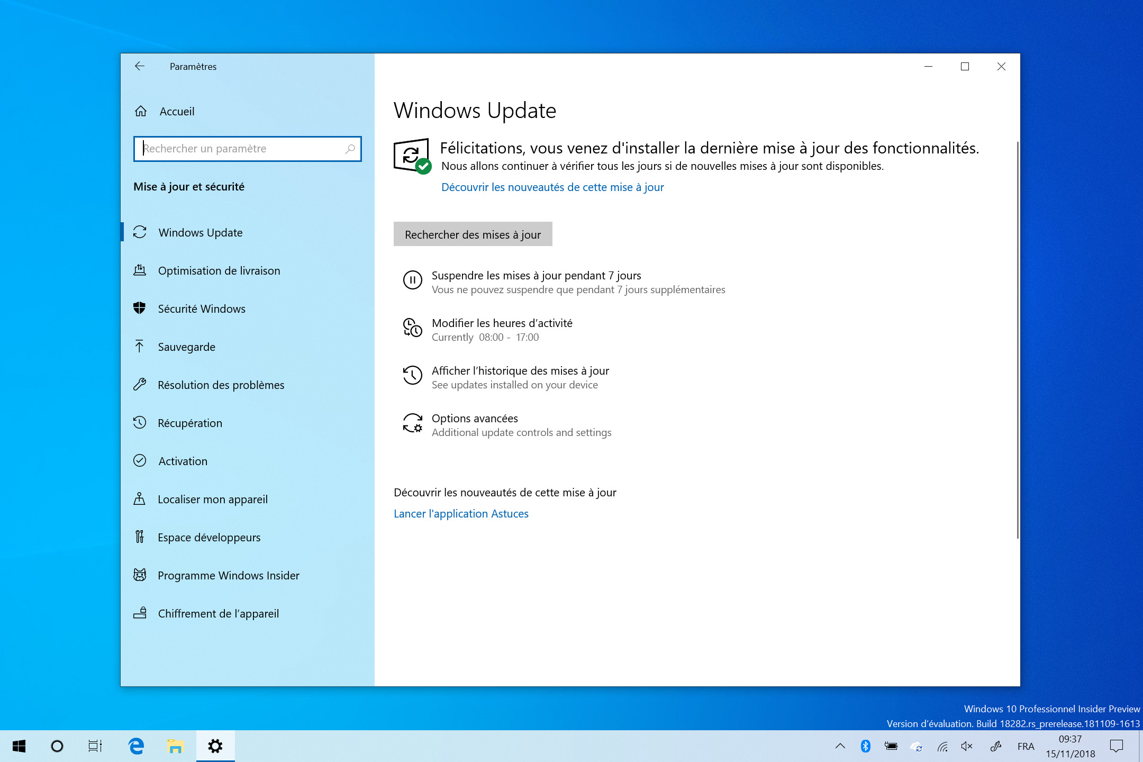Click the pause icon for suspending updates
Screen dimensions: 1143x762
[x=412, y=280]
